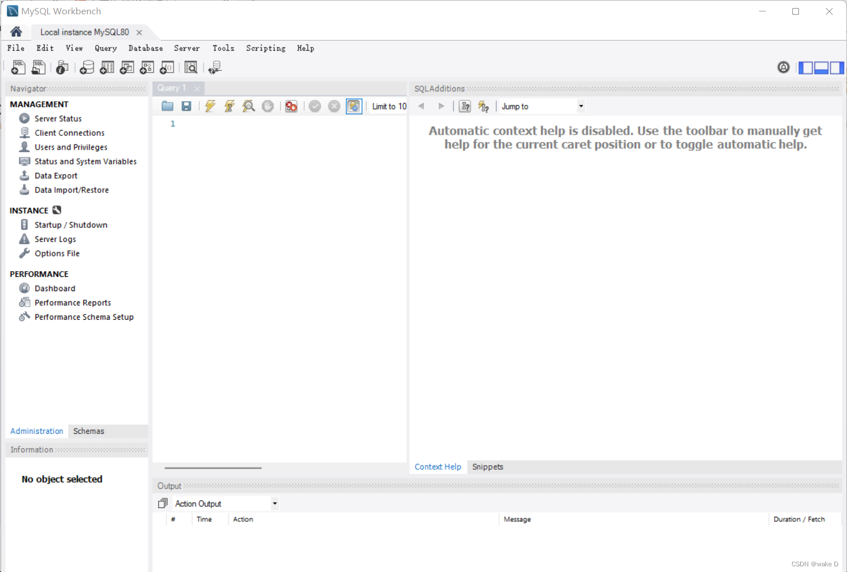Create a new stored procedure icon

147,67
